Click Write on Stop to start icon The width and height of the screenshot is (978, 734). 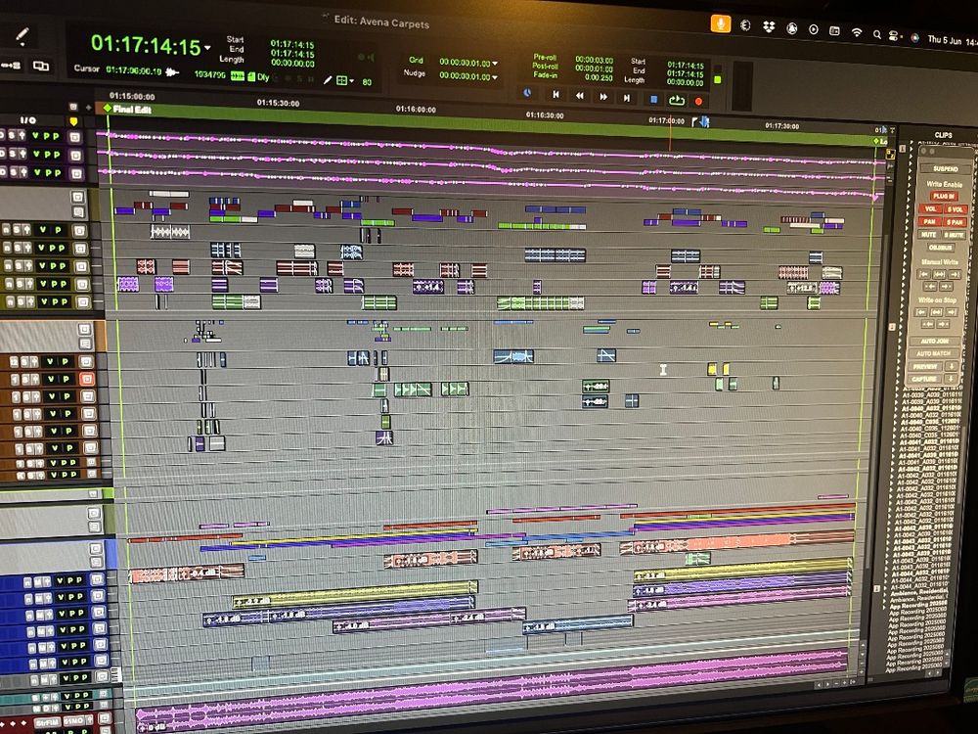[920, 311]
